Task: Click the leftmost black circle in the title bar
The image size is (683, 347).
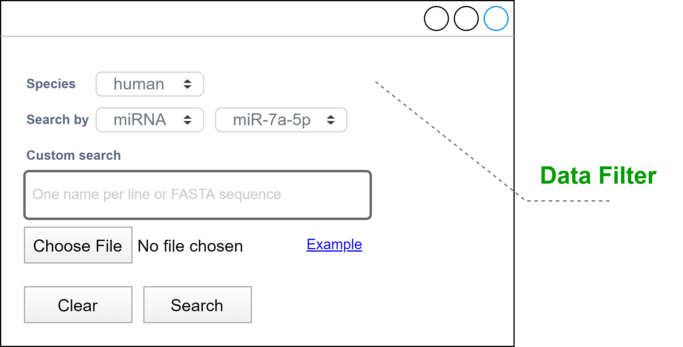Action: pos(436,18)
